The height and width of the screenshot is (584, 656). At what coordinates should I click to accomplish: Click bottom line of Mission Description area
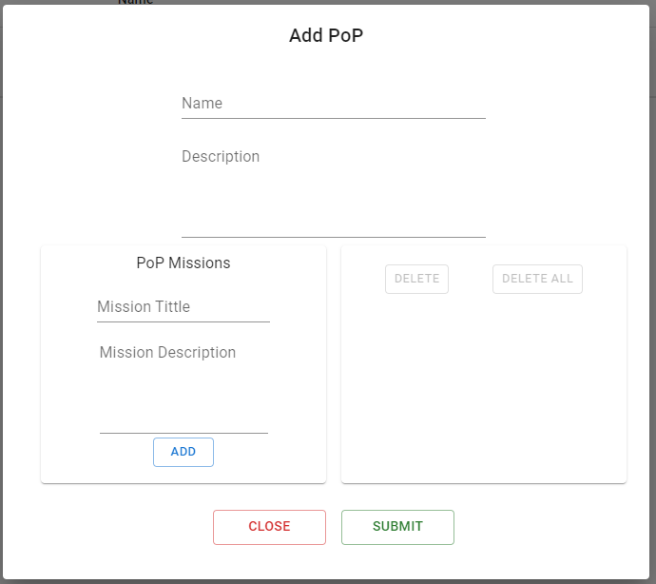(x=183, y=433)
